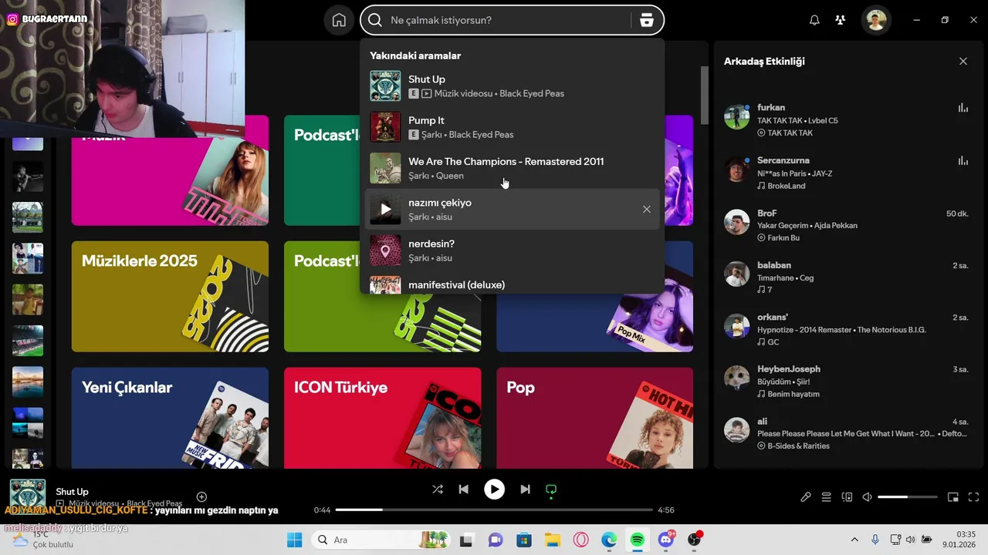Click the now playing 'Shut Up' cover art
This screenshot has width=988, height=555.
click(27, 495)
